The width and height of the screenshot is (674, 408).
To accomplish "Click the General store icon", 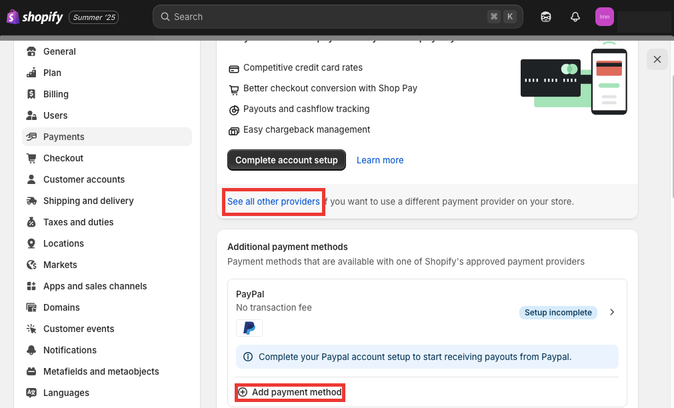I will coord(31,51).
